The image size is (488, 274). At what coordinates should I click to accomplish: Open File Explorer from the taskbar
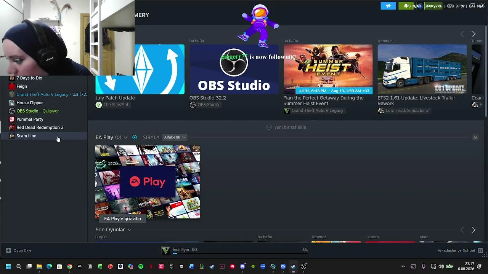coord(39,266)
